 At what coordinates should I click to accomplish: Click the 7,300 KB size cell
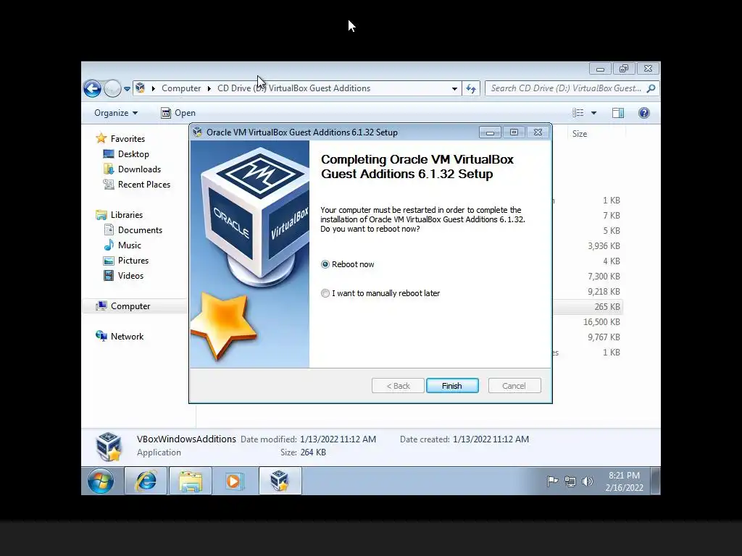(x=604, y=276)
